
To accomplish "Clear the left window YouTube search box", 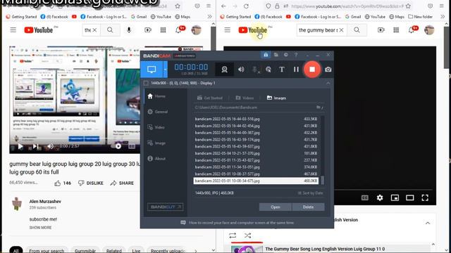I will click(x=94, y=30).
